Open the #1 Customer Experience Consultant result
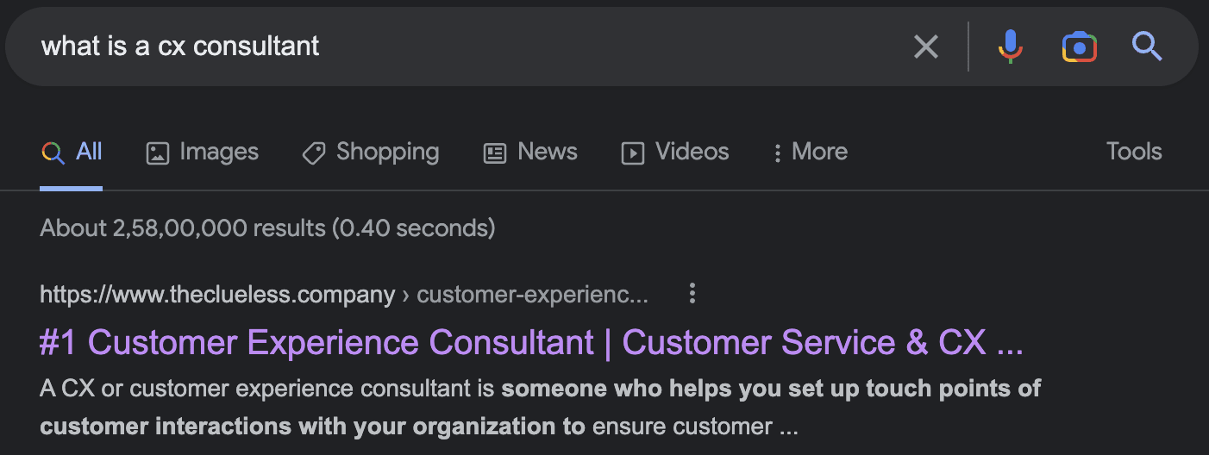 pyautogui.click(x=531, y=343)
